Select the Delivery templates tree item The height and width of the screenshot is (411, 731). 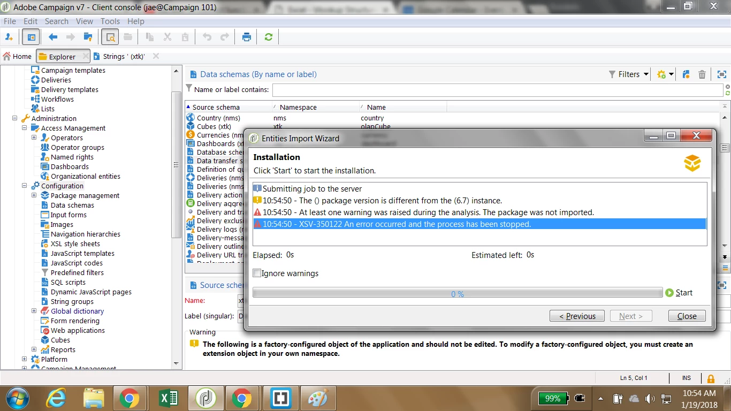pos(70,89)
